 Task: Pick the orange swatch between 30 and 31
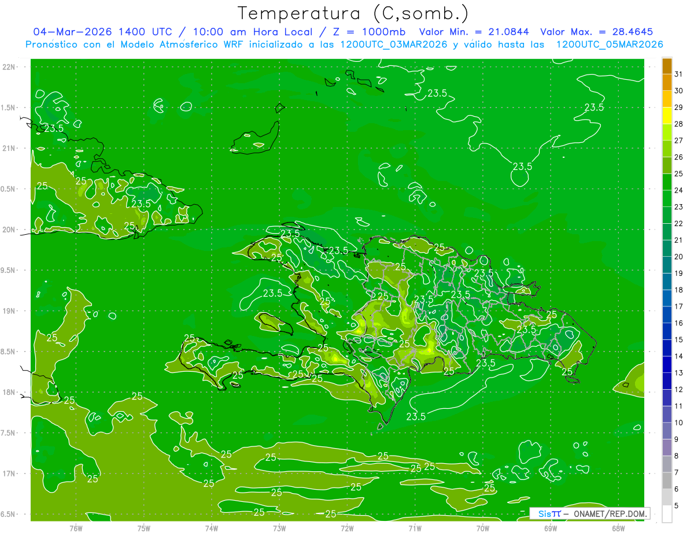667,83
